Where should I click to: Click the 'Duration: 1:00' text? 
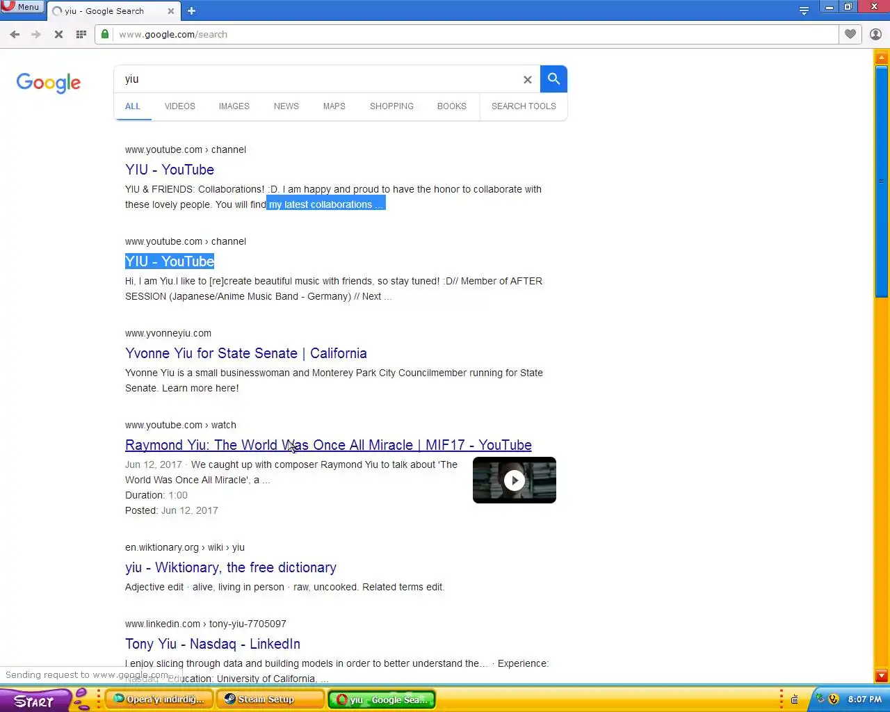(156, 495)
